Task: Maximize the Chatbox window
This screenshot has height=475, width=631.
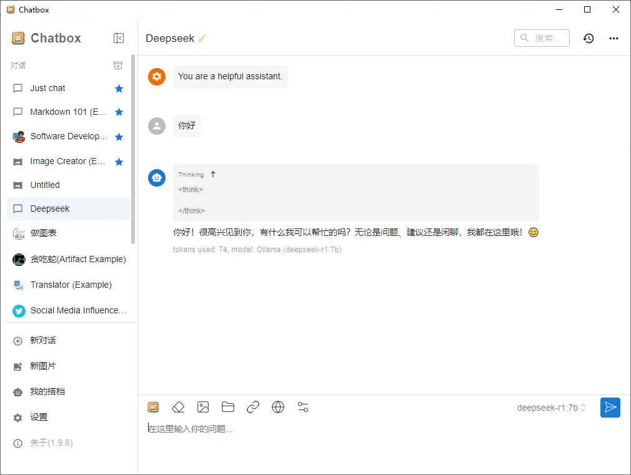Action: (587, 9)
